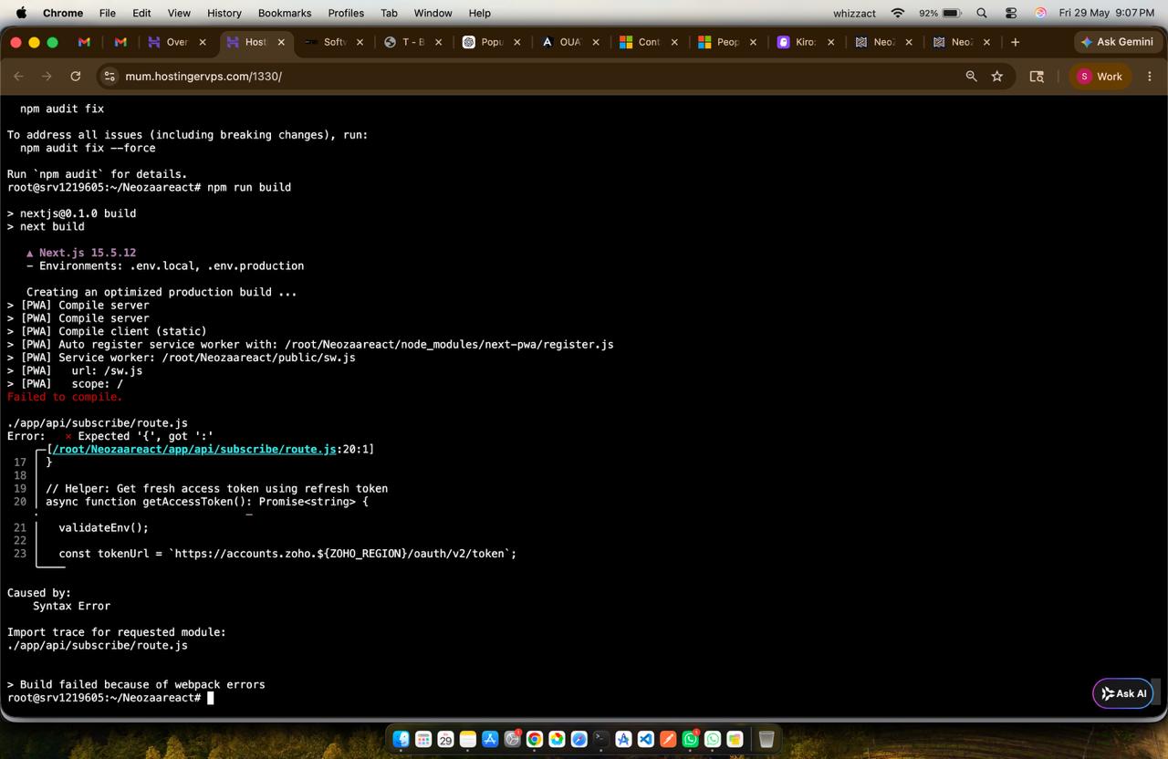This screenshot has height=759, width=1168.
Task: Open the Wi-Fi status menu
Action: (x=898, y=13)
